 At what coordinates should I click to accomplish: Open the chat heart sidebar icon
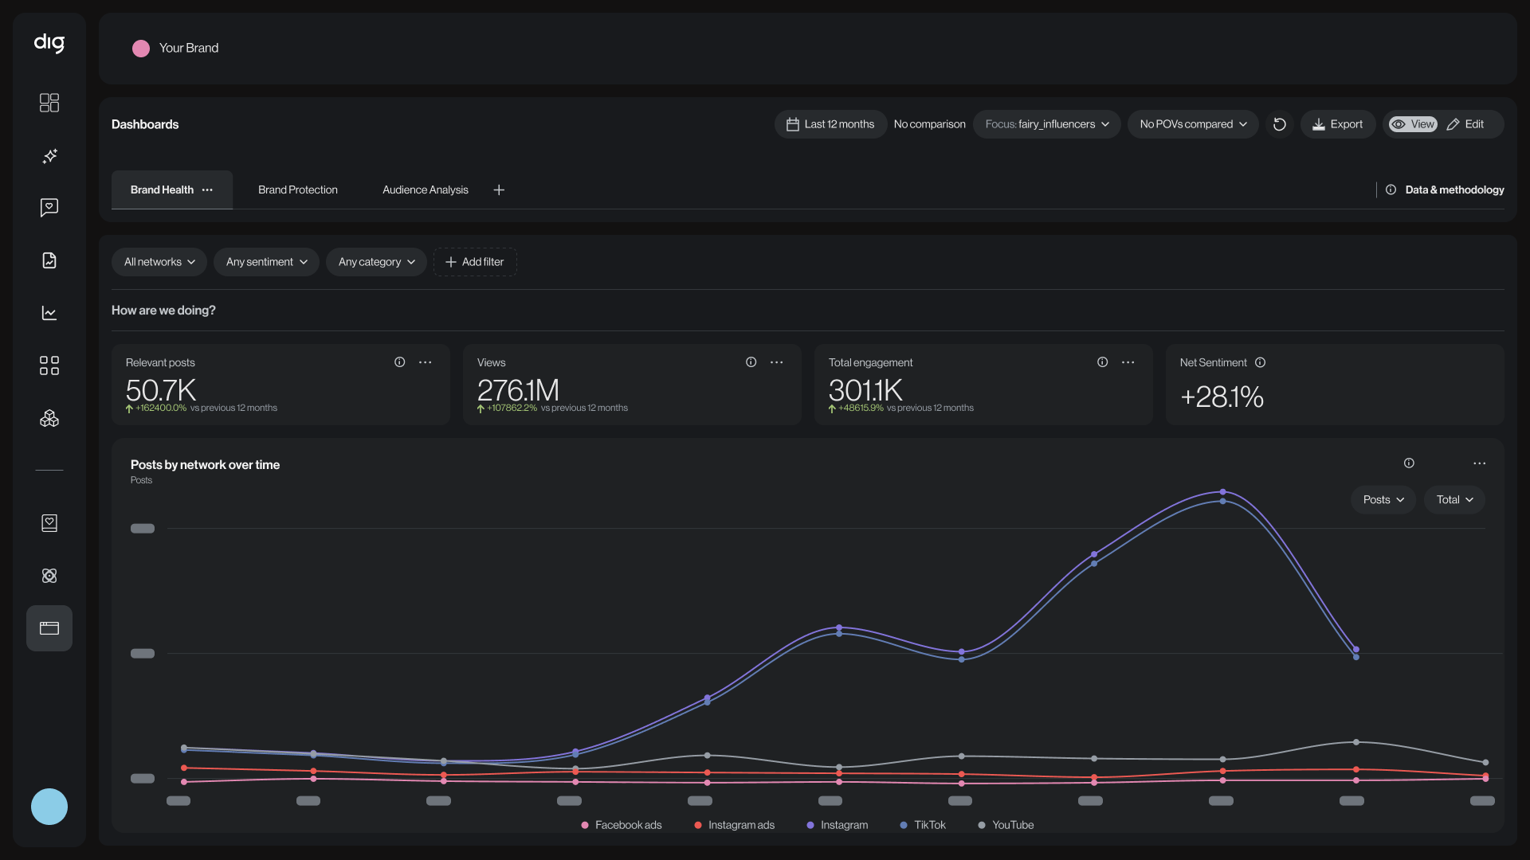49,208
